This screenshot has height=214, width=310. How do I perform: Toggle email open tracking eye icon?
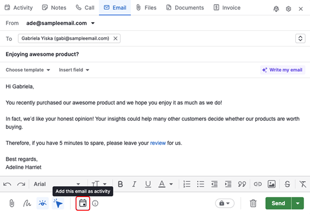pos(42,203)
